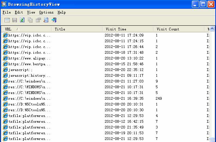Open the Properties toolbar icon
This screenshot has height=142, width=216.
tap(38, 20)
